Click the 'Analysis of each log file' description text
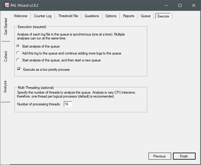The height and width of the screenshot is (165, 201). pyautogui.click(x=71, y=36)
